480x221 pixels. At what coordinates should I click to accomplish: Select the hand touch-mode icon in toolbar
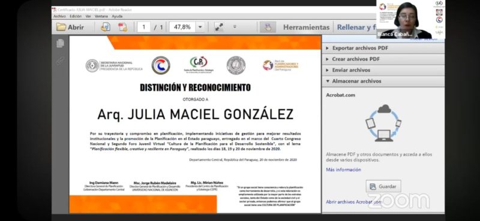click(268, 27)
